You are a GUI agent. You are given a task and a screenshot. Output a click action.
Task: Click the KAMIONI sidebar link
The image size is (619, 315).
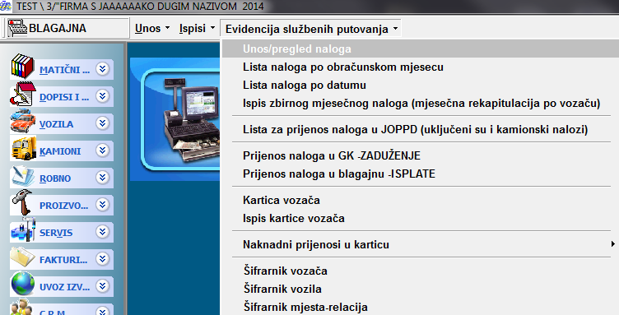pyautogui.click(x=60, y=151)
